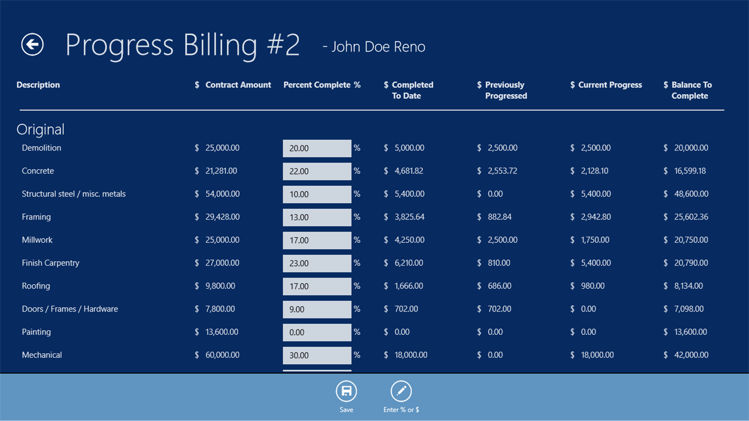749x421 pixels.
Task: Click the pencil icon above 'Enter % or $'
Action: point(400,391)
